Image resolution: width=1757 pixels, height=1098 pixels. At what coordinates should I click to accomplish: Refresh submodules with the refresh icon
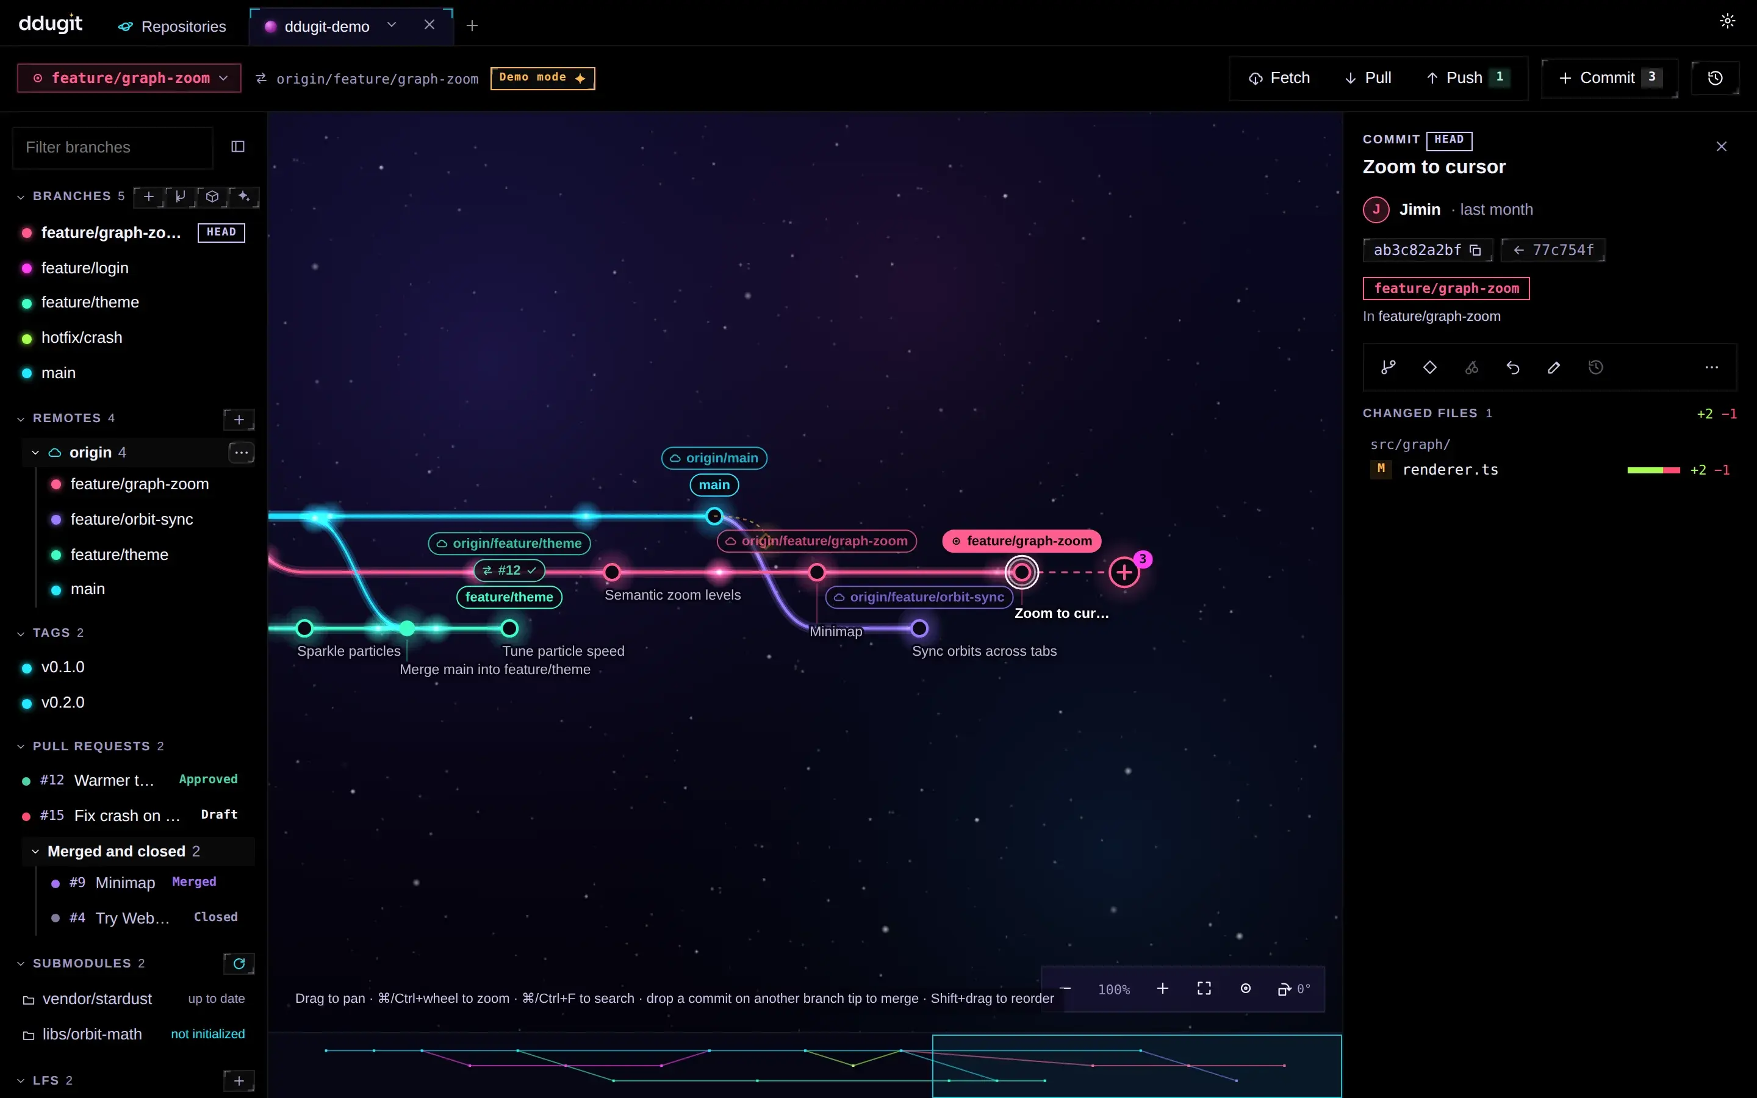point(239,963)
